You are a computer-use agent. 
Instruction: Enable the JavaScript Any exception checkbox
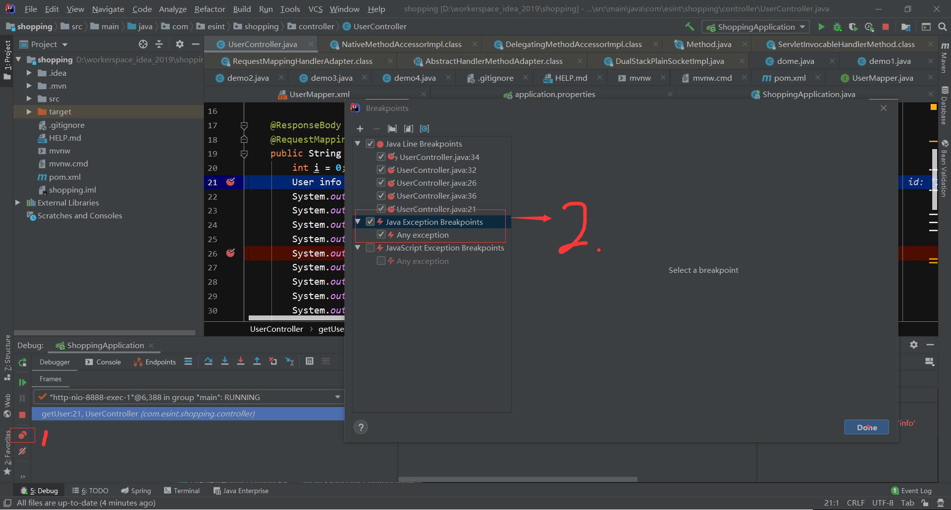[381, 260]
